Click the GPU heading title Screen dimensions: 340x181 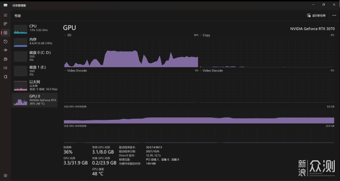[x=69, y=28]
